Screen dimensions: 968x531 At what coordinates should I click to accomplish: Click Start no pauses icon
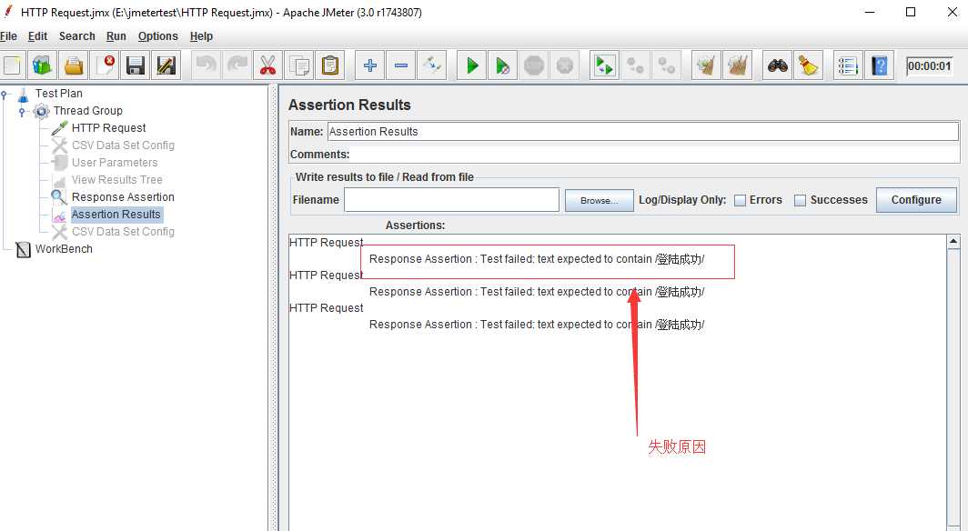503,65
